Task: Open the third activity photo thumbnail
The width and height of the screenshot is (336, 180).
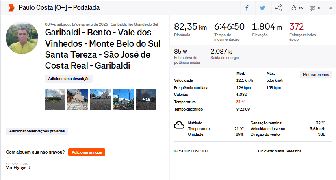Action: (100, 100)
